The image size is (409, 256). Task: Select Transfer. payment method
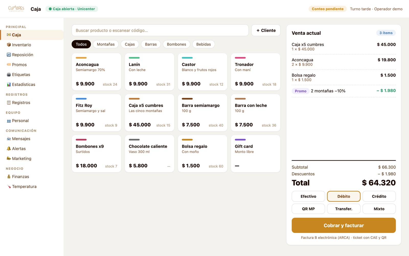(344, 209)
